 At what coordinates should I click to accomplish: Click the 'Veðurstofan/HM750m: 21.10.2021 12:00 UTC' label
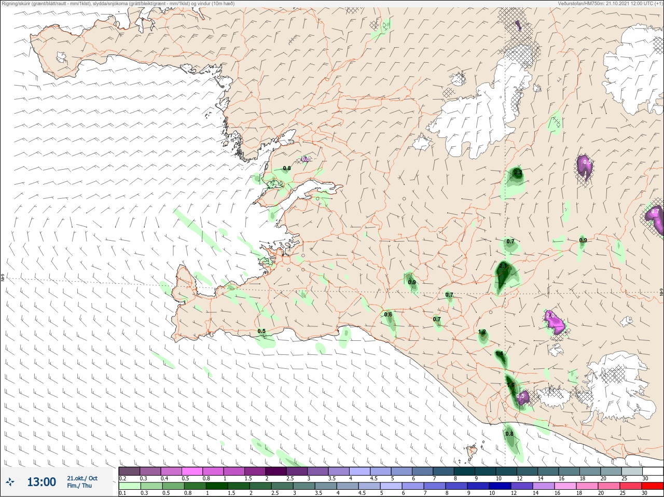[610, 3]
